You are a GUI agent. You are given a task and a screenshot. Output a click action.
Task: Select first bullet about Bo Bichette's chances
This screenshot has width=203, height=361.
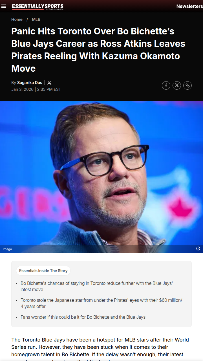(97, 286)
